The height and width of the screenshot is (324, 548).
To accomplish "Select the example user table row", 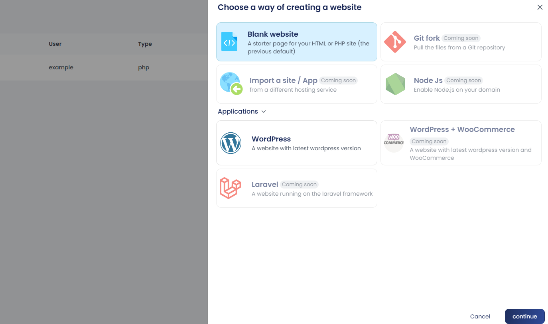I will pyautogui.click(x=104, y=68).
